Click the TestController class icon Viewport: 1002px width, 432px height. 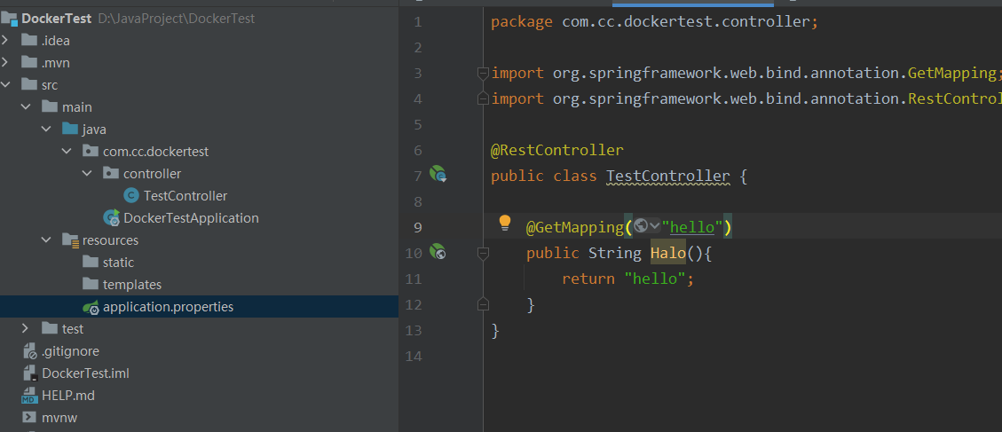coord(131,195)
